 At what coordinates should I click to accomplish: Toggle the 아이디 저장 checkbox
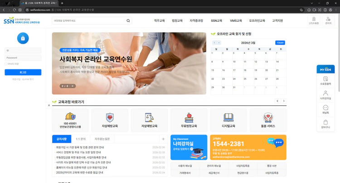point(6,64)
